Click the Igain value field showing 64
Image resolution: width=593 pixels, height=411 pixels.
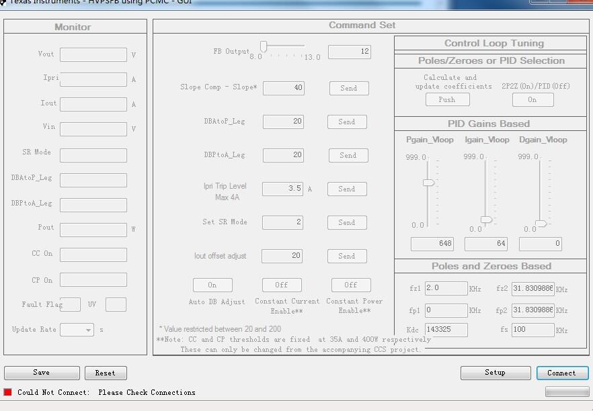point(486,244)
